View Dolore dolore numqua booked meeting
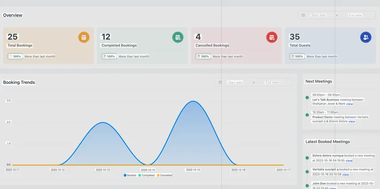The image size is (380, 189). coord(349,160)
